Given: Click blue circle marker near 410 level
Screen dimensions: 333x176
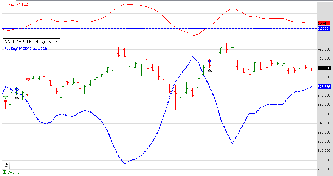Looking at the screenshot, I should pos(210,61).
